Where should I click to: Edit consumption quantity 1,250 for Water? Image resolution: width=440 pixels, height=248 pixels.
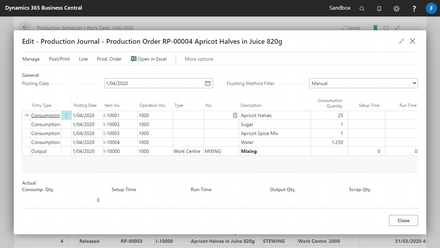pyautogui.click(x=329, y=142)
